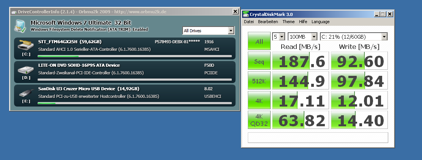Click the Standard AHCI 1.0 controller text

point(94,50)
